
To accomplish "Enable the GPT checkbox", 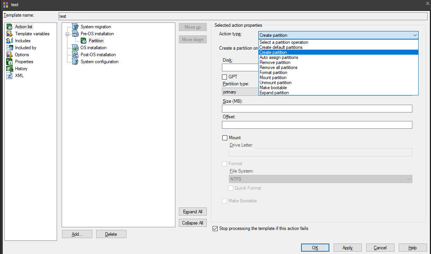I will coord(225,77).
